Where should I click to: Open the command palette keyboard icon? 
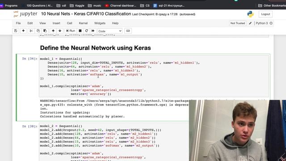pos(128,31)
